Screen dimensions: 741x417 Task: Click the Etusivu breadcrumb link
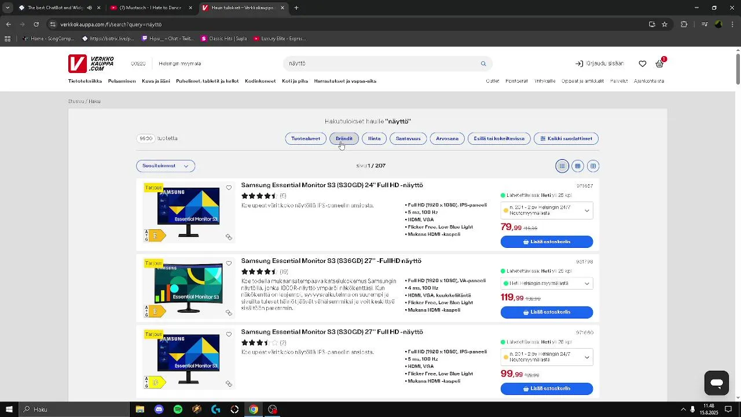(76, 101)
